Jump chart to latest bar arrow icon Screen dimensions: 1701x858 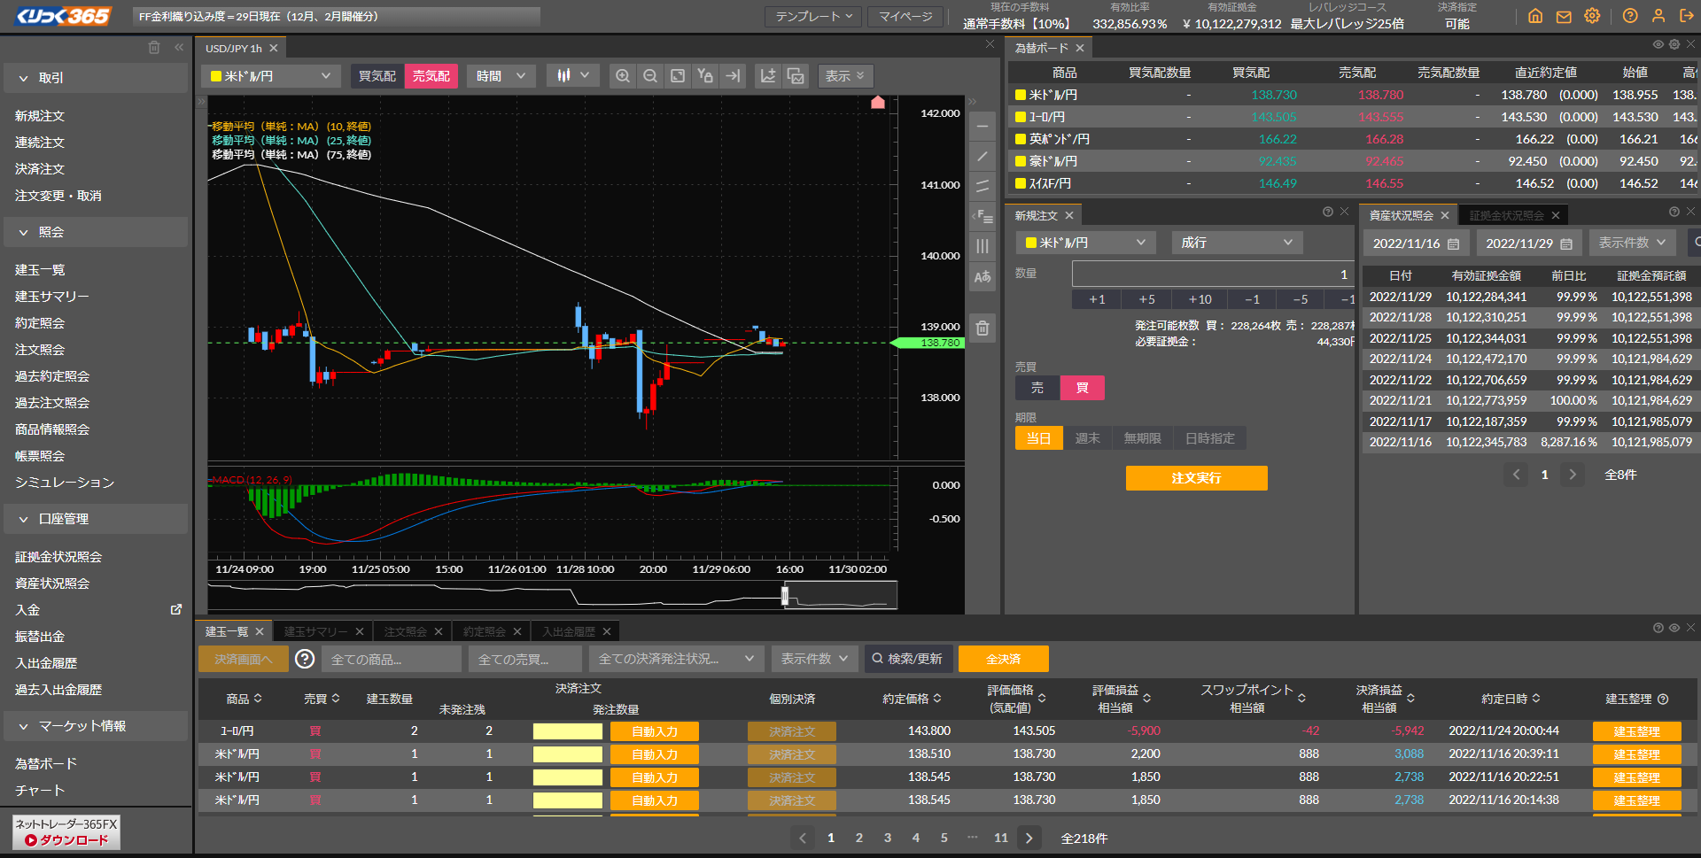point(733,76)
